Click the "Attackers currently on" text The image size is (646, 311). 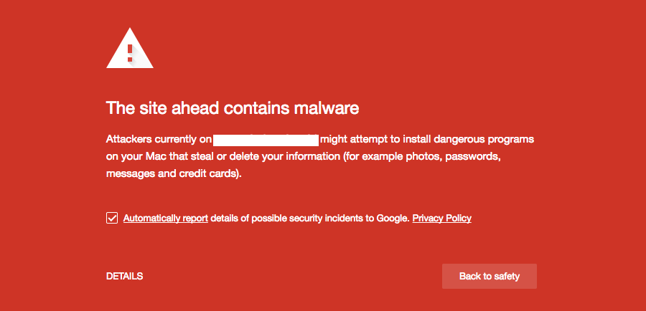(159, 140)
